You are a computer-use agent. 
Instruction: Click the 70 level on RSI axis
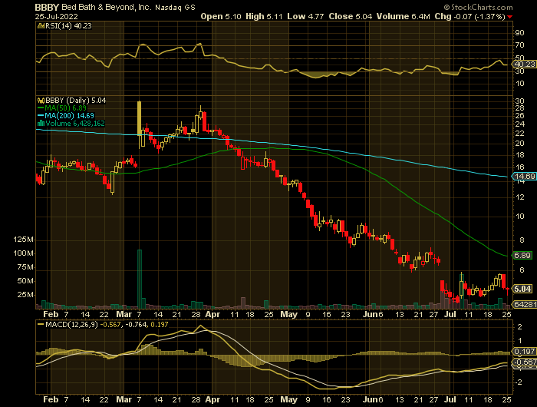(519, 45)
